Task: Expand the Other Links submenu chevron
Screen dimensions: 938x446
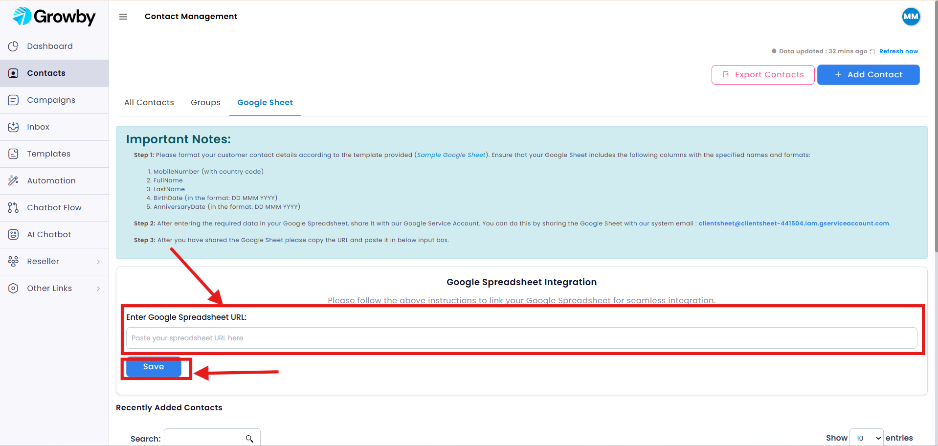Action: point(98,289)
